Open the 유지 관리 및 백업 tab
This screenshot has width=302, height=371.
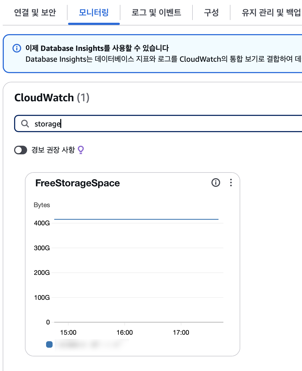271,12
